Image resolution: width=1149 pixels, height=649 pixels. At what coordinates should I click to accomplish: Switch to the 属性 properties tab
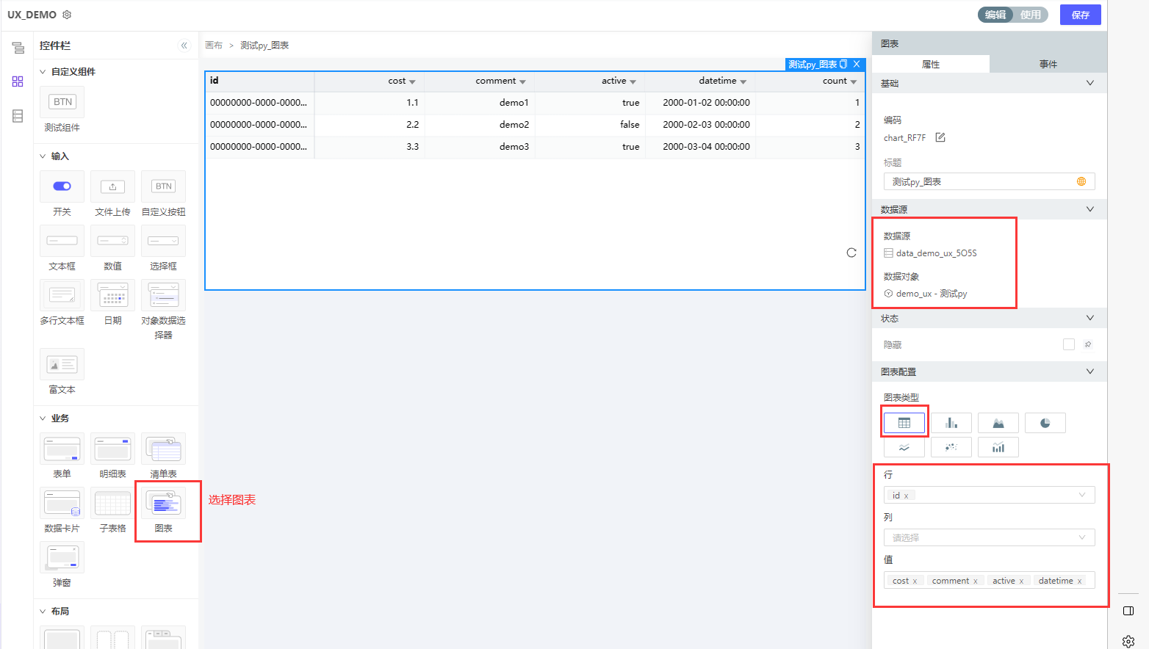click(x=930, y=65)
